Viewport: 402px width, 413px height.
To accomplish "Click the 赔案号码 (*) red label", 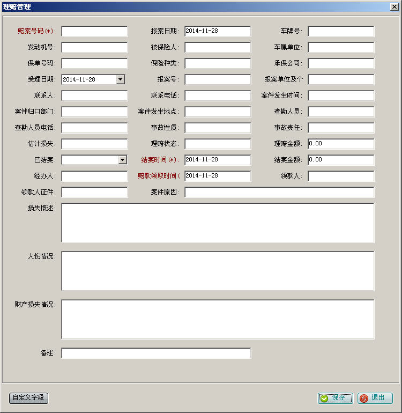I will point(36,31).
